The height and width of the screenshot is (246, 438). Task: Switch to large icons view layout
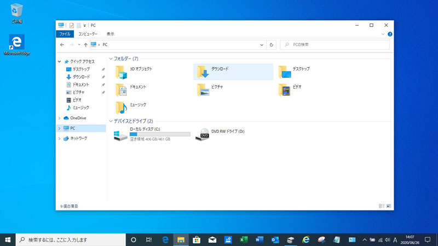389,206
